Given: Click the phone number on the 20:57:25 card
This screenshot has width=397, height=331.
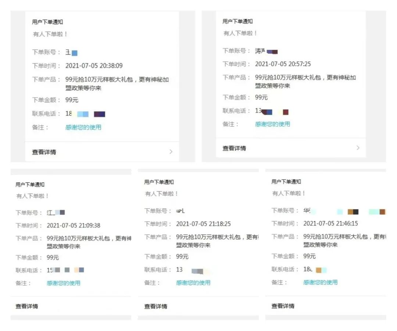Looking at the screenshot, I should (x=272, y=111).
